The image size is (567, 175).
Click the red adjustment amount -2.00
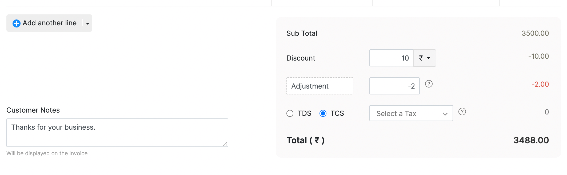(x=540, y=84)
